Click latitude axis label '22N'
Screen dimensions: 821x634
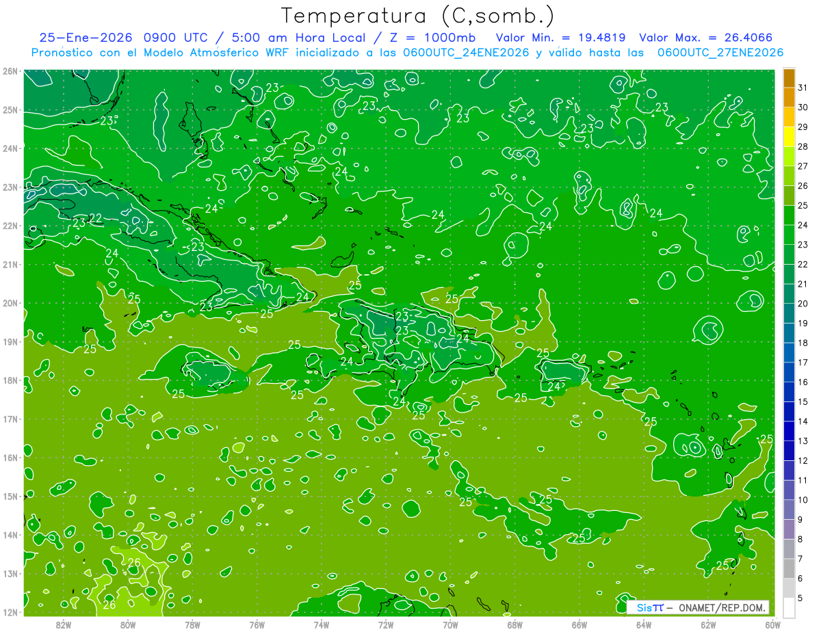10,226
